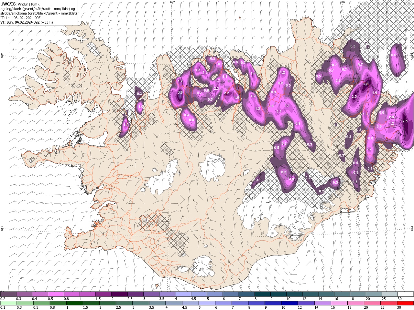Click the 2 green swatch in lower legend row

click(x=108, y=303)
